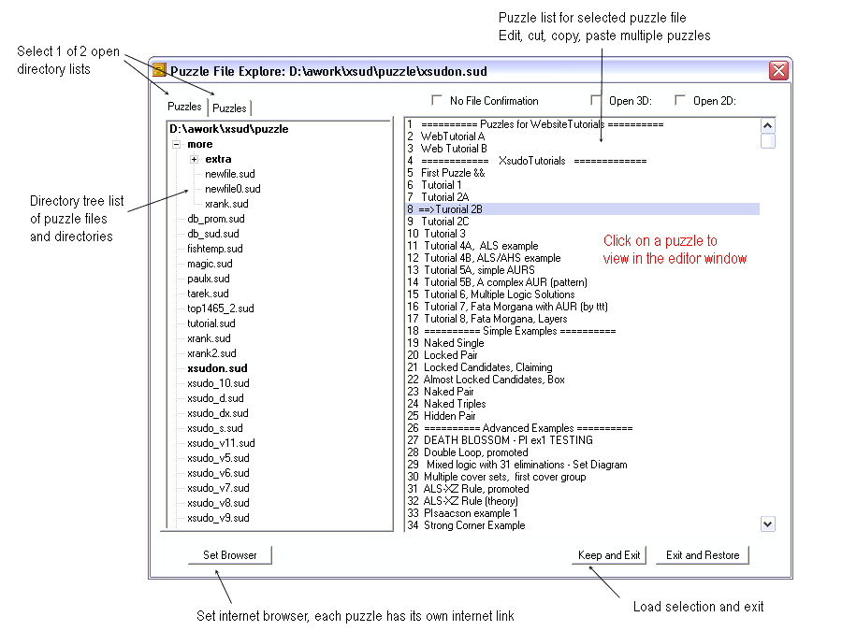
Task: Collapse the 'more' folder in tree
Action: [x=176, y=145]
